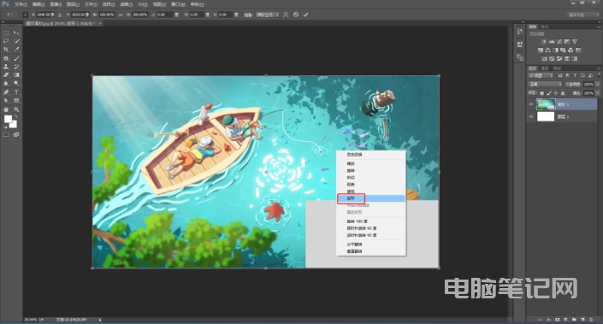Click the Delete layer trash icon
The width and height of the screenshot is (603, 324).
point(591,320)
